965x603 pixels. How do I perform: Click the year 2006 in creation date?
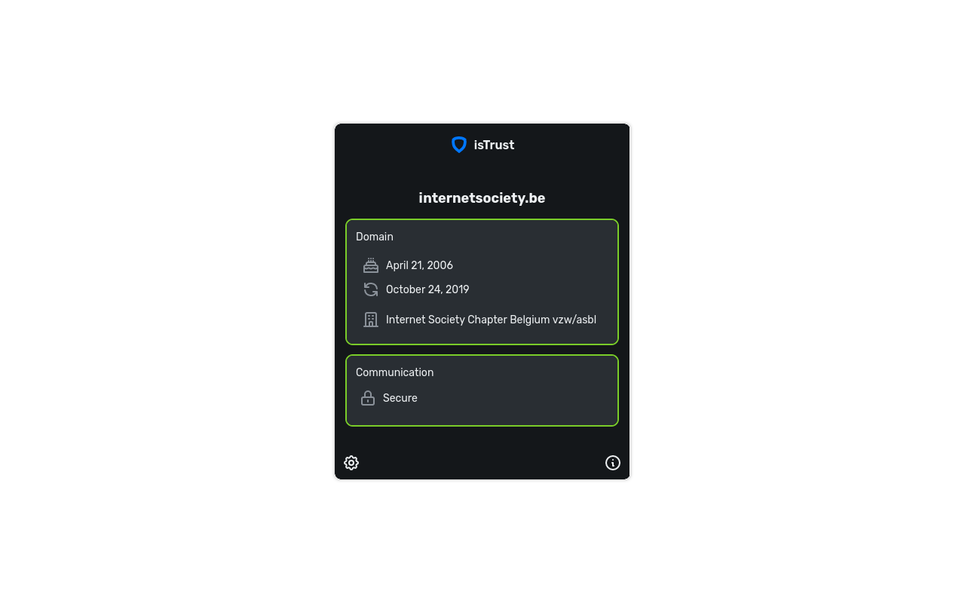pos(440,265)
